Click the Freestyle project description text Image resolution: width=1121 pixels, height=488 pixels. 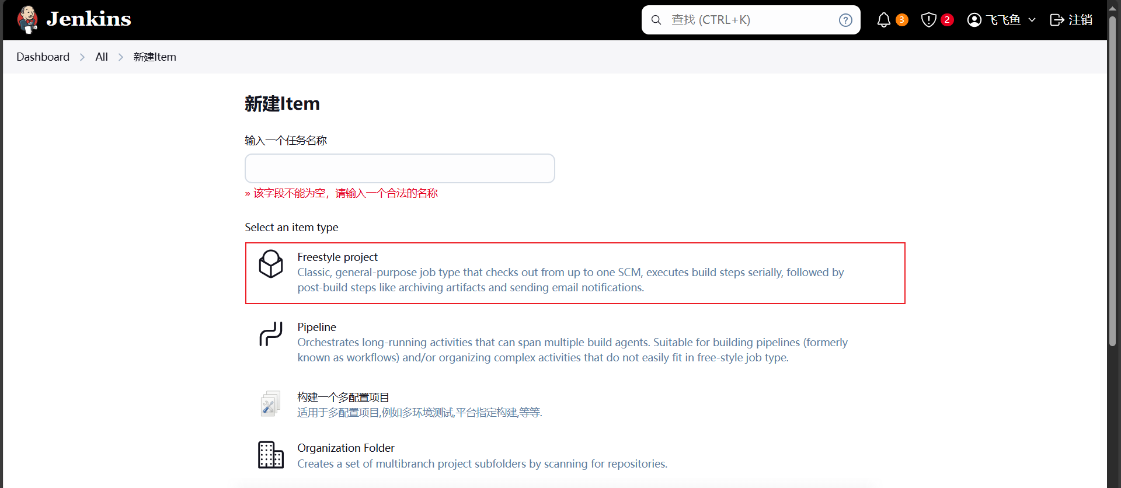pos(570,280)
